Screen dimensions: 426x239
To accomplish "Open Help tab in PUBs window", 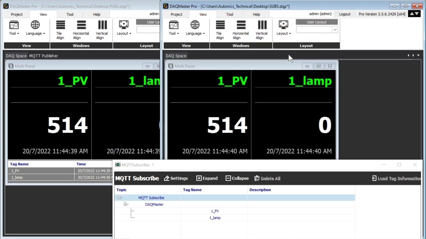I will point(97,14).
